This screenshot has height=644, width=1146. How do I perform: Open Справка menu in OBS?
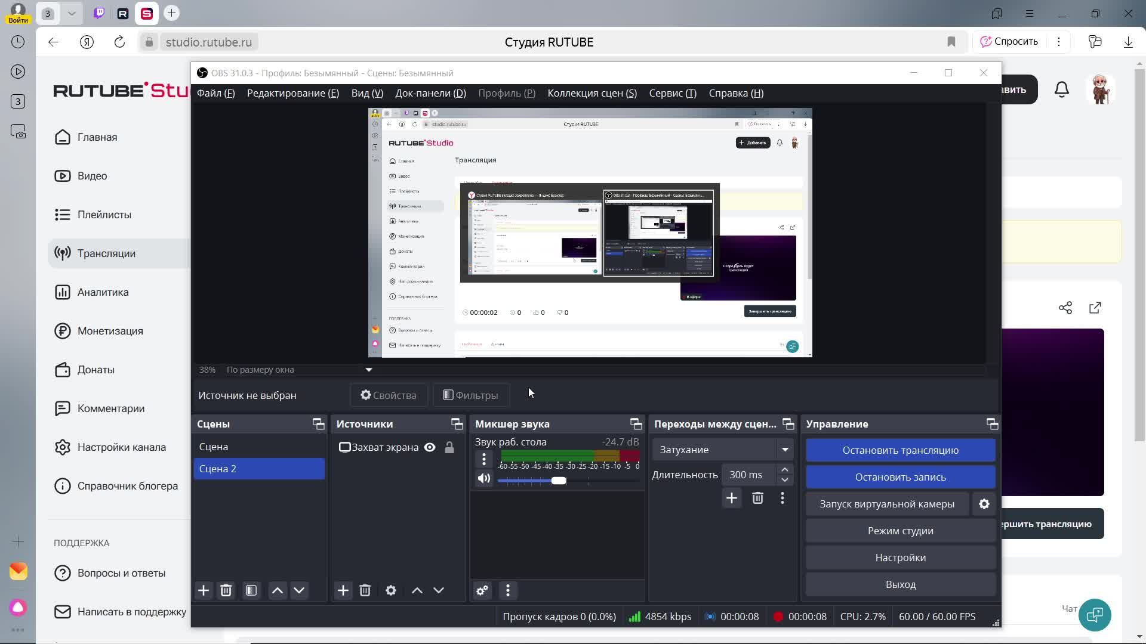[736, 93]
